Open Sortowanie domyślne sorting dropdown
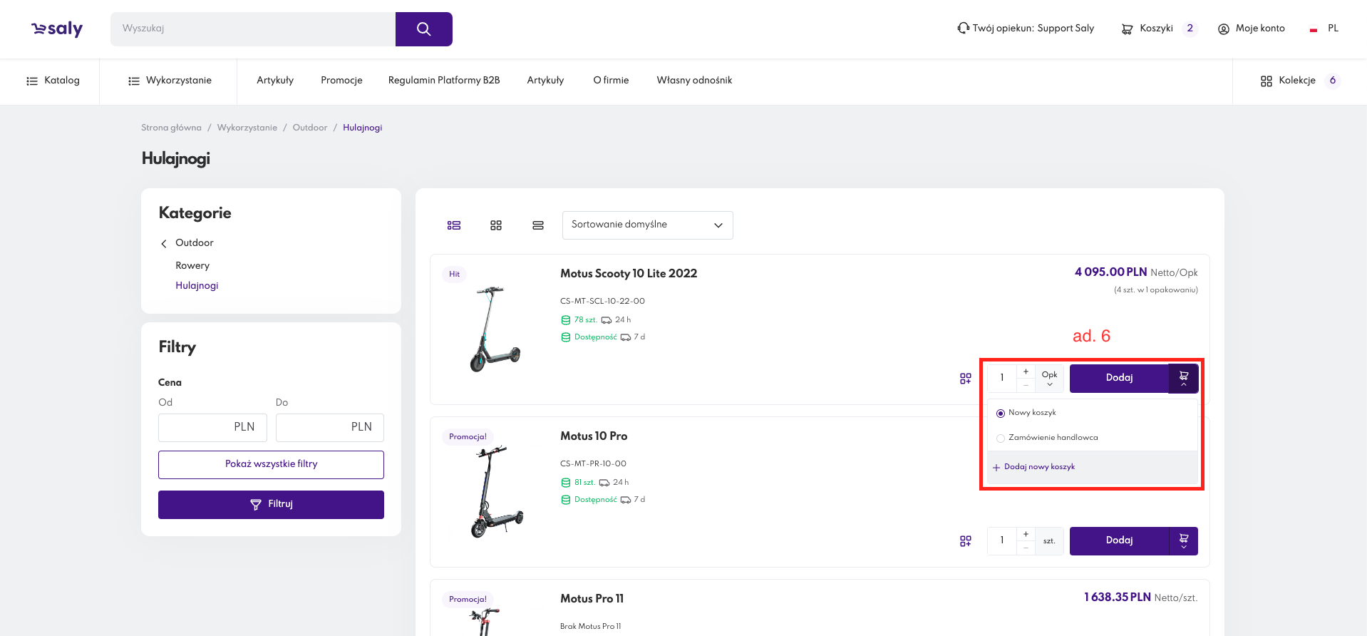This screenshot has height=636, width=1367. [x=647, y=225]
